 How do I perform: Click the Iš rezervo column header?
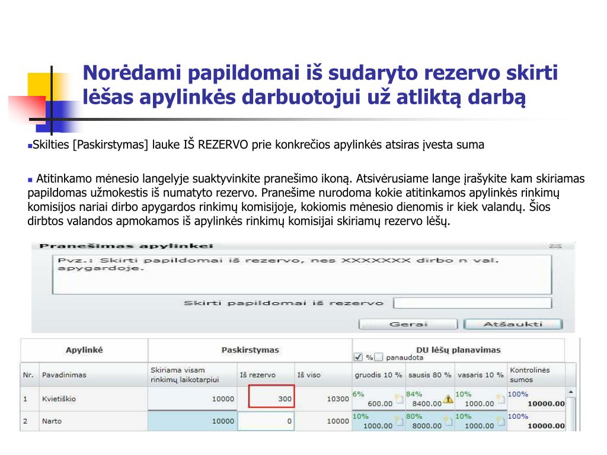click(266, 374)
